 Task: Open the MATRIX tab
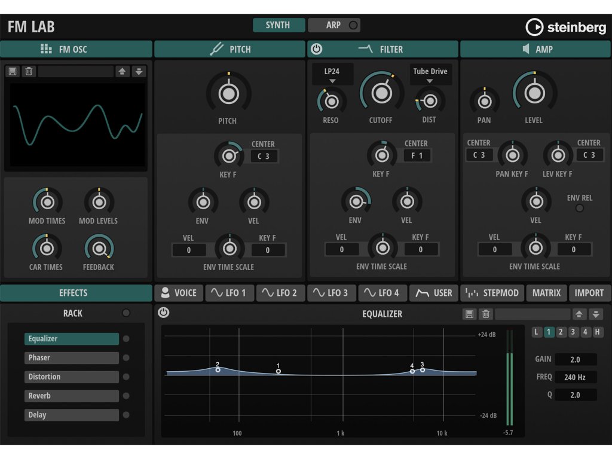[546, 293]
